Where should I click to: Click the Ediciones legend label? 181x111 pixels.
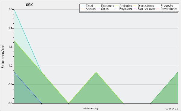tap(107, 6)
